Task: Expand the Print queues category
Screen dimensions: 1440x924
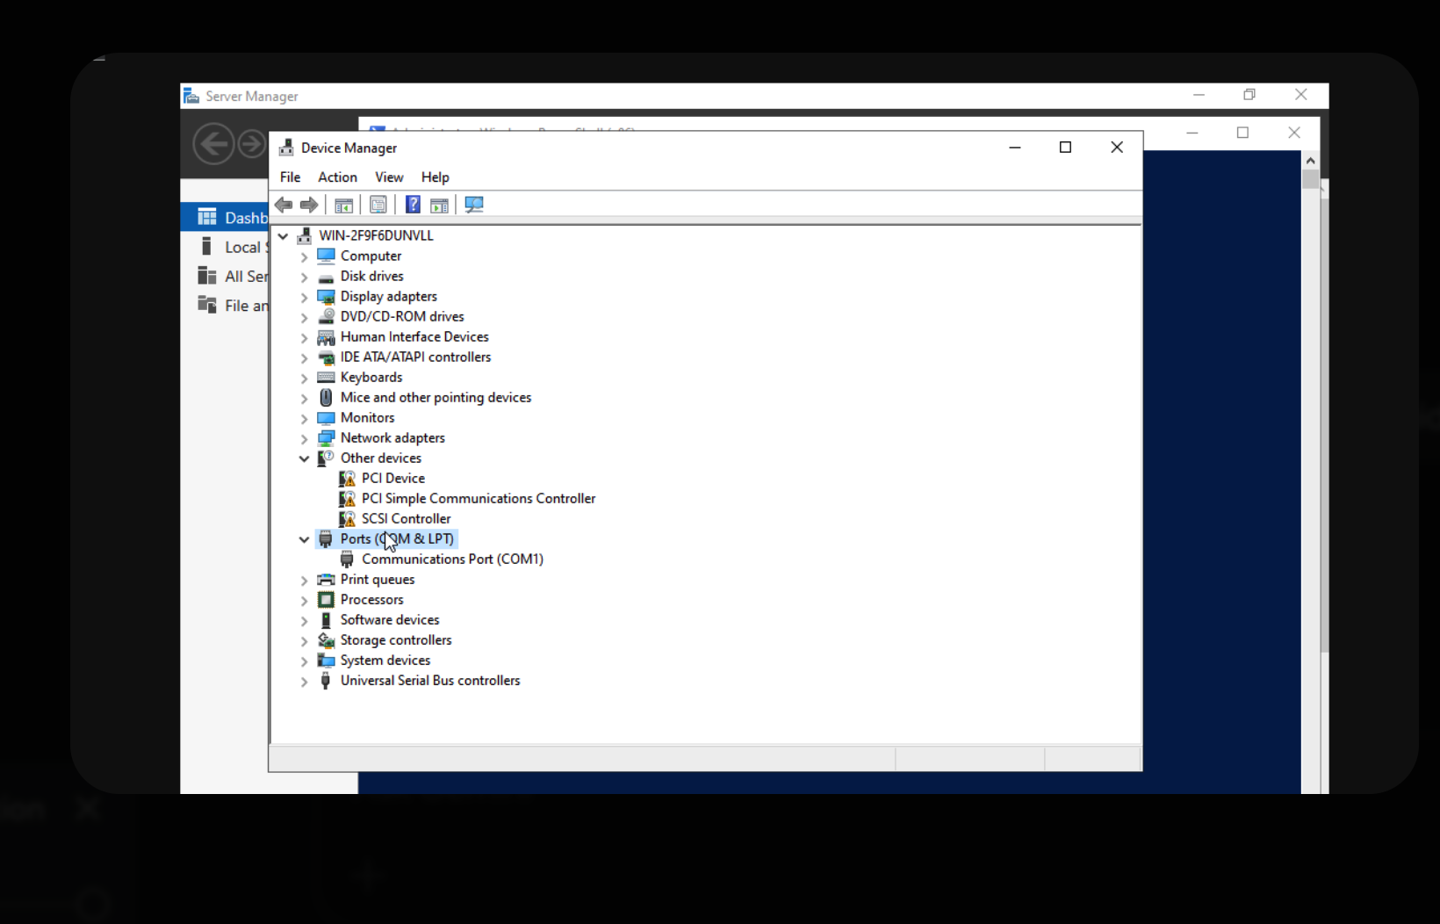Action: 304,580
